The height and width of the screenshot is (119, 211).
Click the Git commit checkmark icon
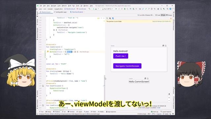146,9
